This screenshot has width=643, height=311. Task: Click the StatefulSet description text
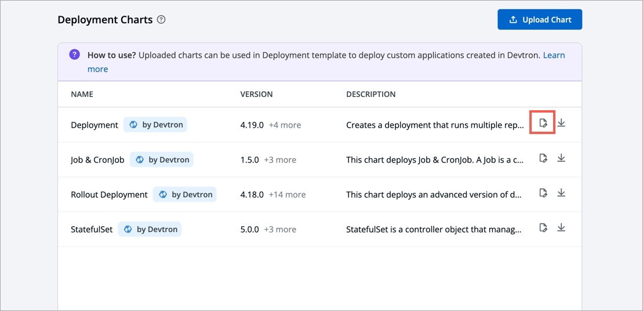pos(434,229)
